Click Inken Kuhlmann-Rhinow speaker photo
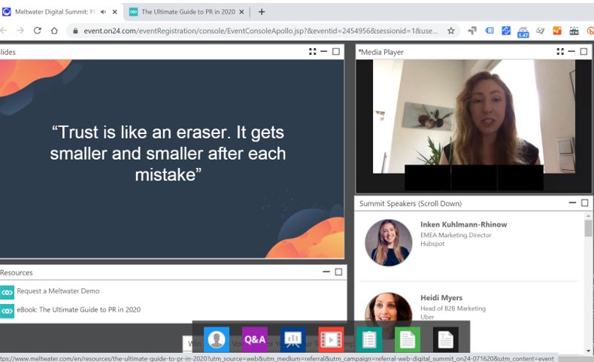Image resolution: width=594 pixels, height=362 pixels. click(x=388, y=242)
